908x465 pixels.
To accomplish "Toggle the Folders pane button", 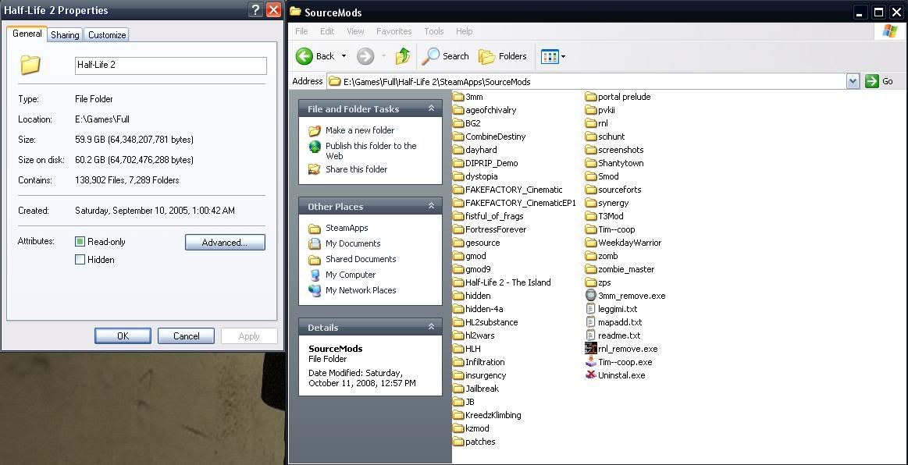I will 502,56.
